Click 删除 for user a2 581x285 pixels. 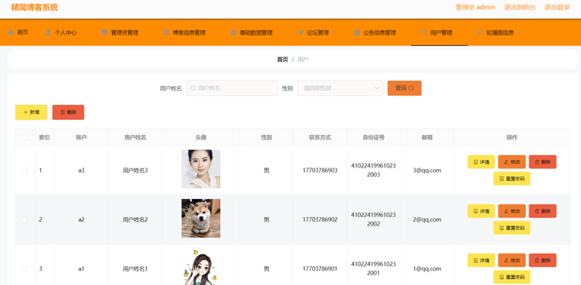(x=542, y=211)
